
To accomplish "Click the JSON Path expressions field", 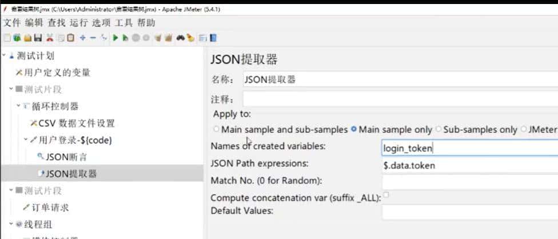I will click(x=469, y=165).
